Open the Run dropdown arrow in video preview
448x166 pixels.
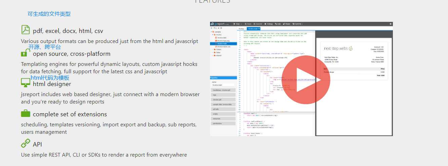click(241, 24)
